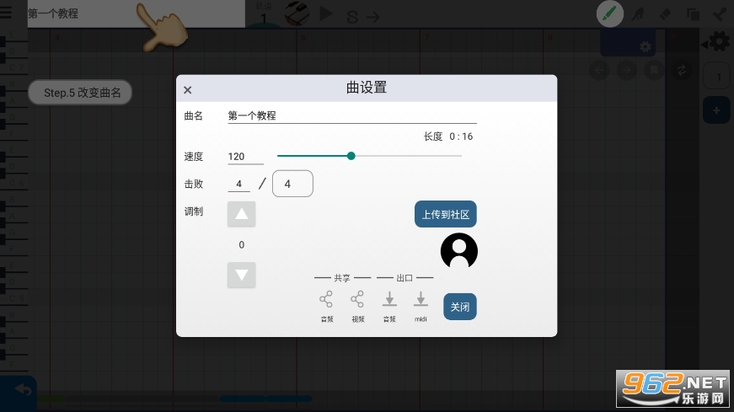This screenshot has width=734, height=412.
Task: Close the song settings dialog with X
Action: click(x=188, y=90)
